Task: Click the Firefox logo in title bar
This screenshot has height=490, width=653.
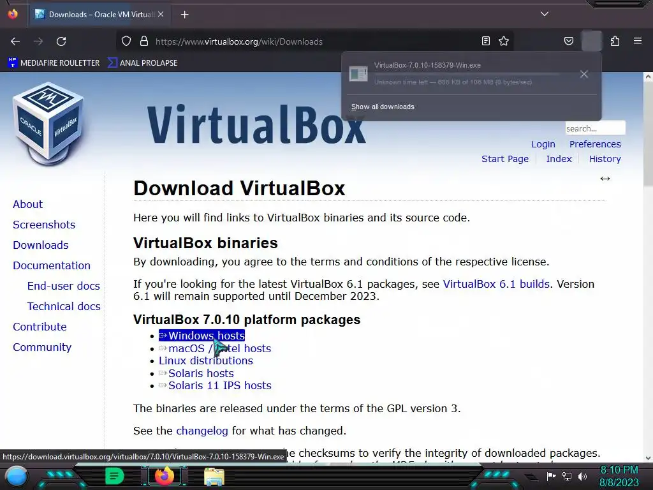Action: click(x=13, y=14)
